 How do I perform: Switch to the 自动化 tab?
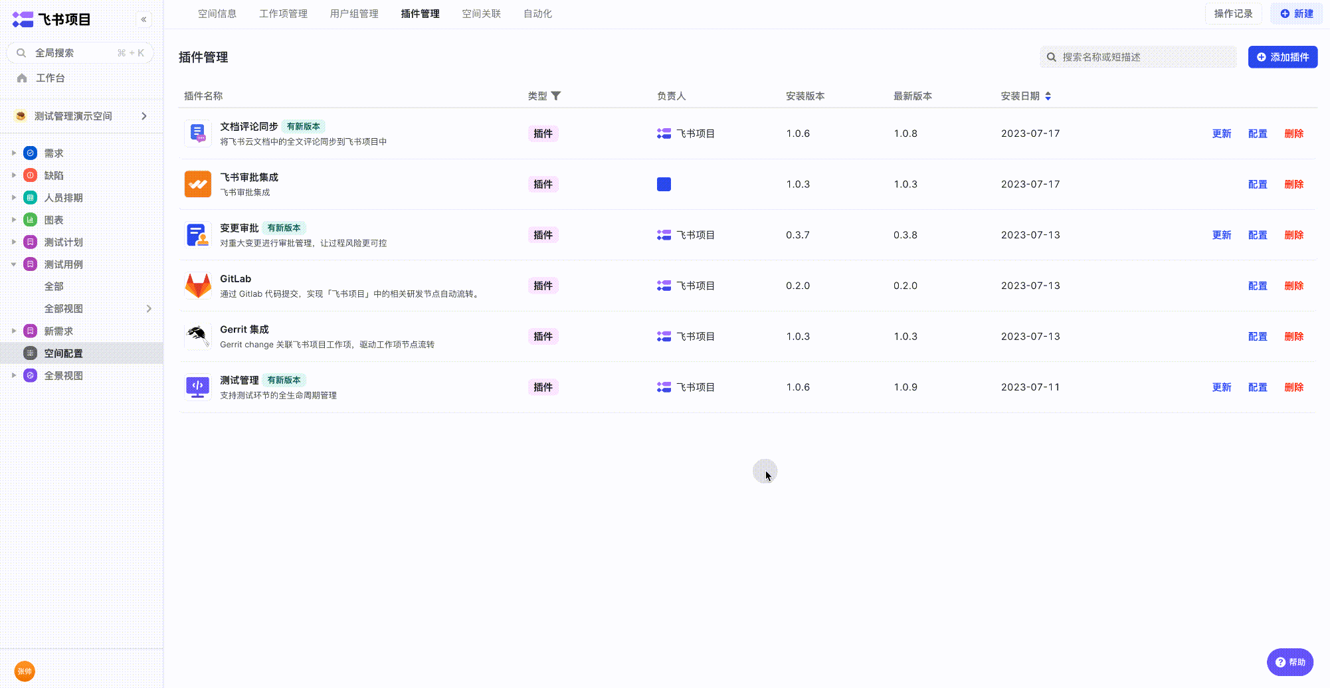(x=537, y=14)
